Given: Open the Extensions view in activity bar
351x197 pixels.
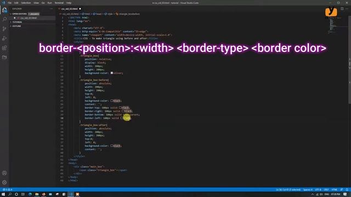Looking at the screenshot, I should (x=4, y=48).
